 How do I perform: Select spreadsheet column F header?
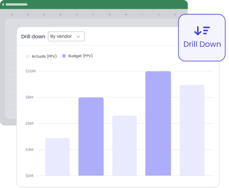[93, 14]
